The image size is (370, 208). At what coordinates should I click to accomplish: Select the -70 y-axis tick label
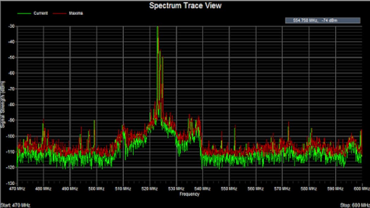pyautogui.click(x=12, y=89)
